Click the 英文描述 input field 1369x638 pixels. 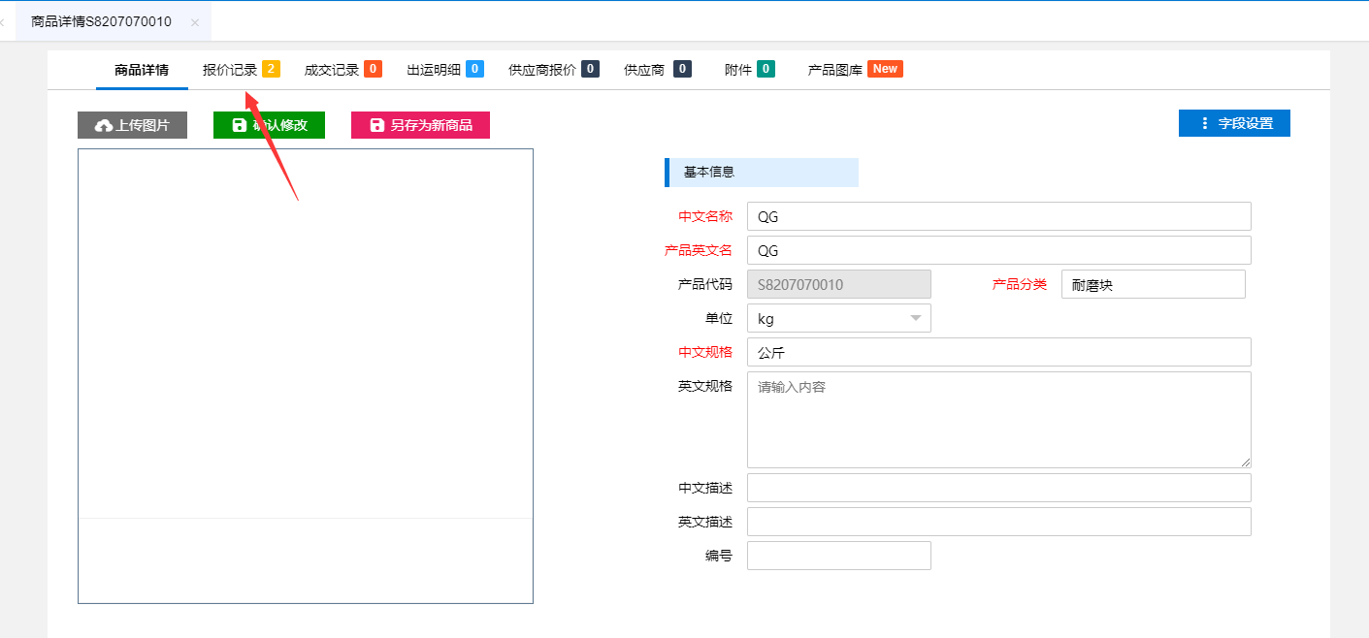pos(998,522)
